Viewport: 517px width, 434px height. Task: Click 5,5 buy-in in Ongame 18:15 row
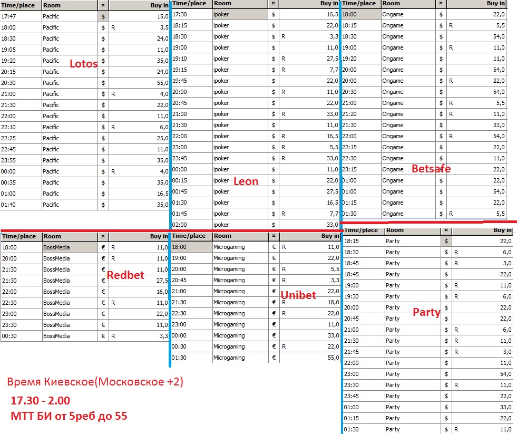click(476, 25)
